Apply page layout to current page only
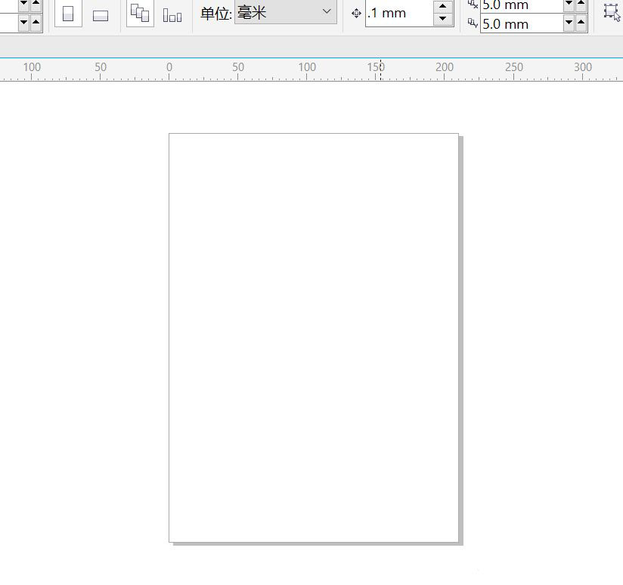Viewport: 623px width, 585px height. [x=172, y=15]
